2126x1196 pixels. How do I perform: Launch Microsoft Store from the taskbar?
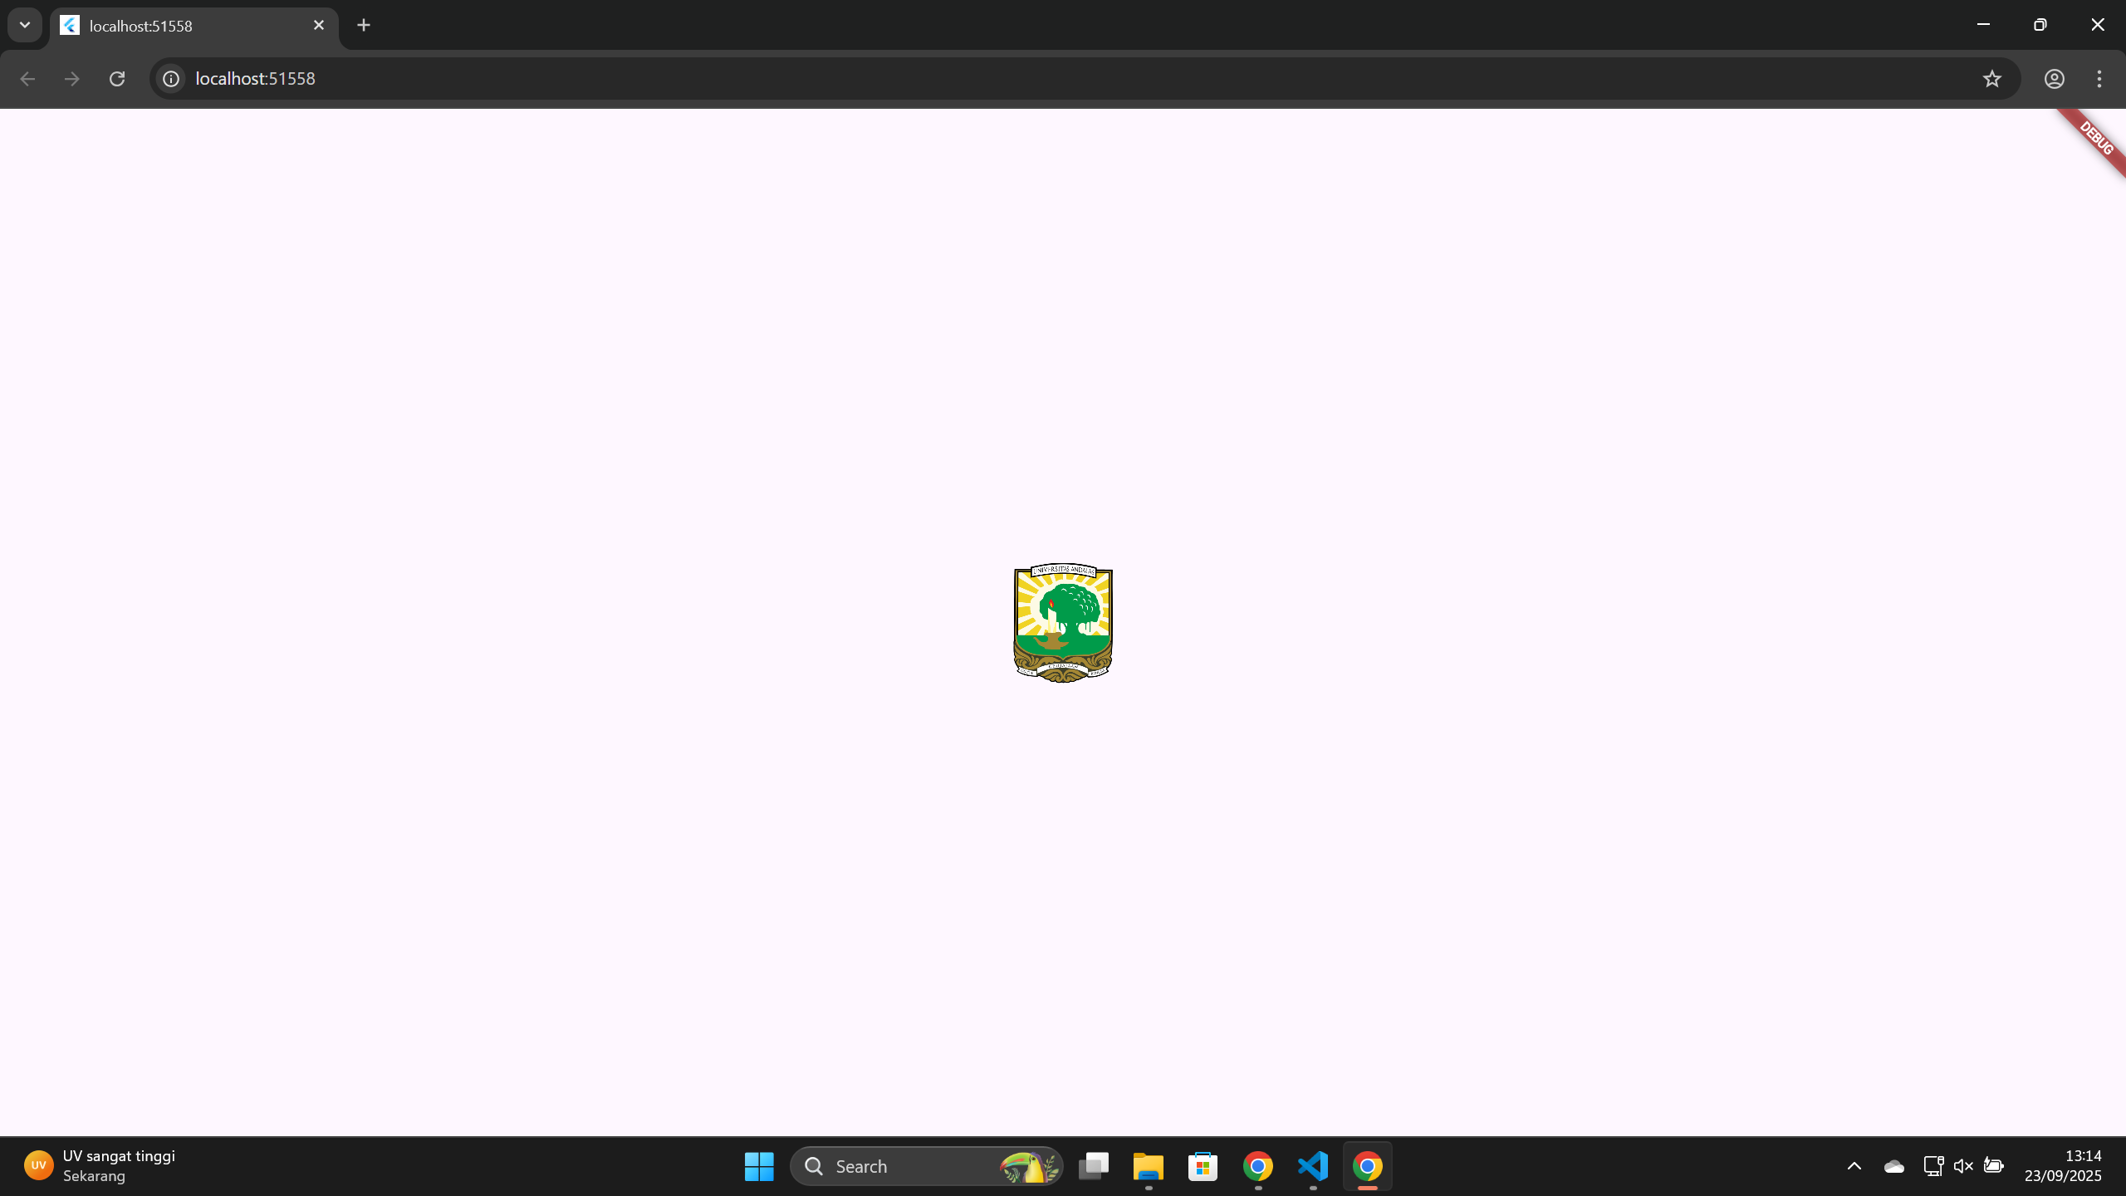[1203, 1166]
